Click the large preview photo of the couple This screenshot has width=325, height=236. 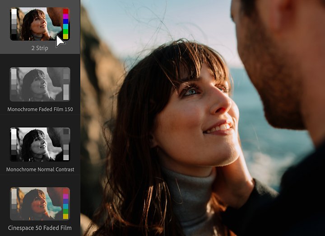pos(203,118)
